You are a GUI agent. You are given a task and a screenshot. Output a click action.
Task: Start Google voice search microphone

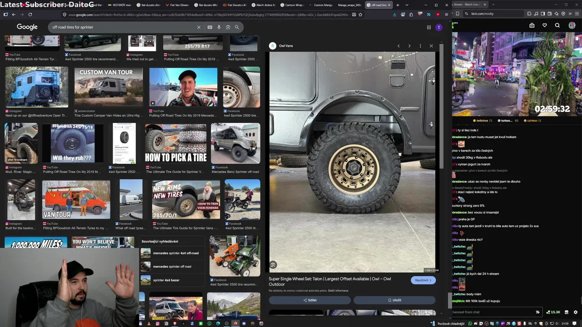219,27
